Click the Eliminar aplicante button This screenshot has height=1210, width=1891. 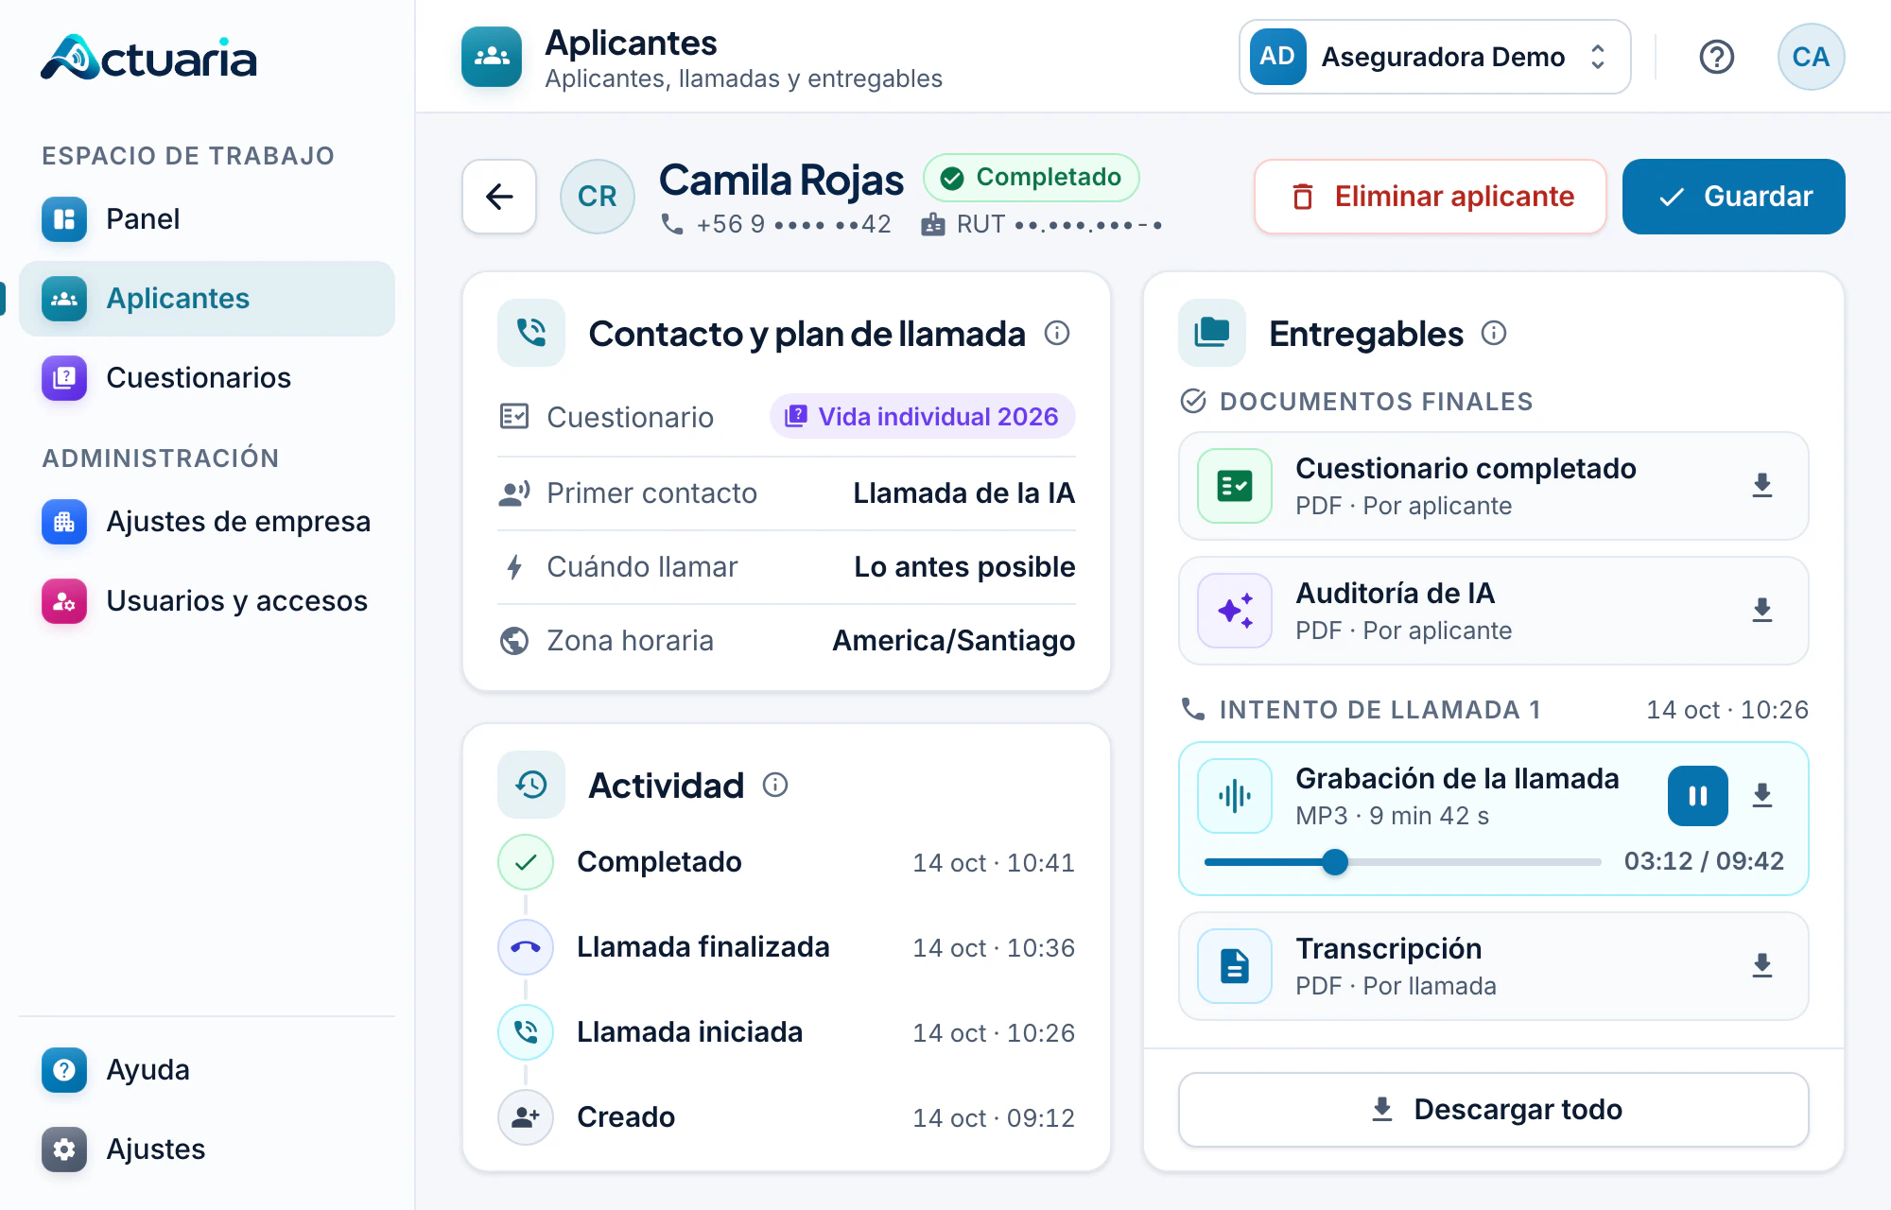click(1431, 197)
